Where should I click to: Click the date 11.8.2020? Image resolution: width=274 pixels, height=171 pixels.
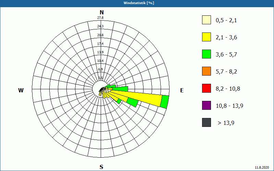point(262,168)
